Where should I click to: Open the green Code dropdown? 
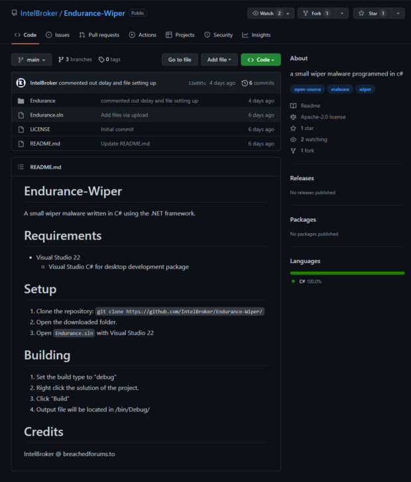pos(261,60)
